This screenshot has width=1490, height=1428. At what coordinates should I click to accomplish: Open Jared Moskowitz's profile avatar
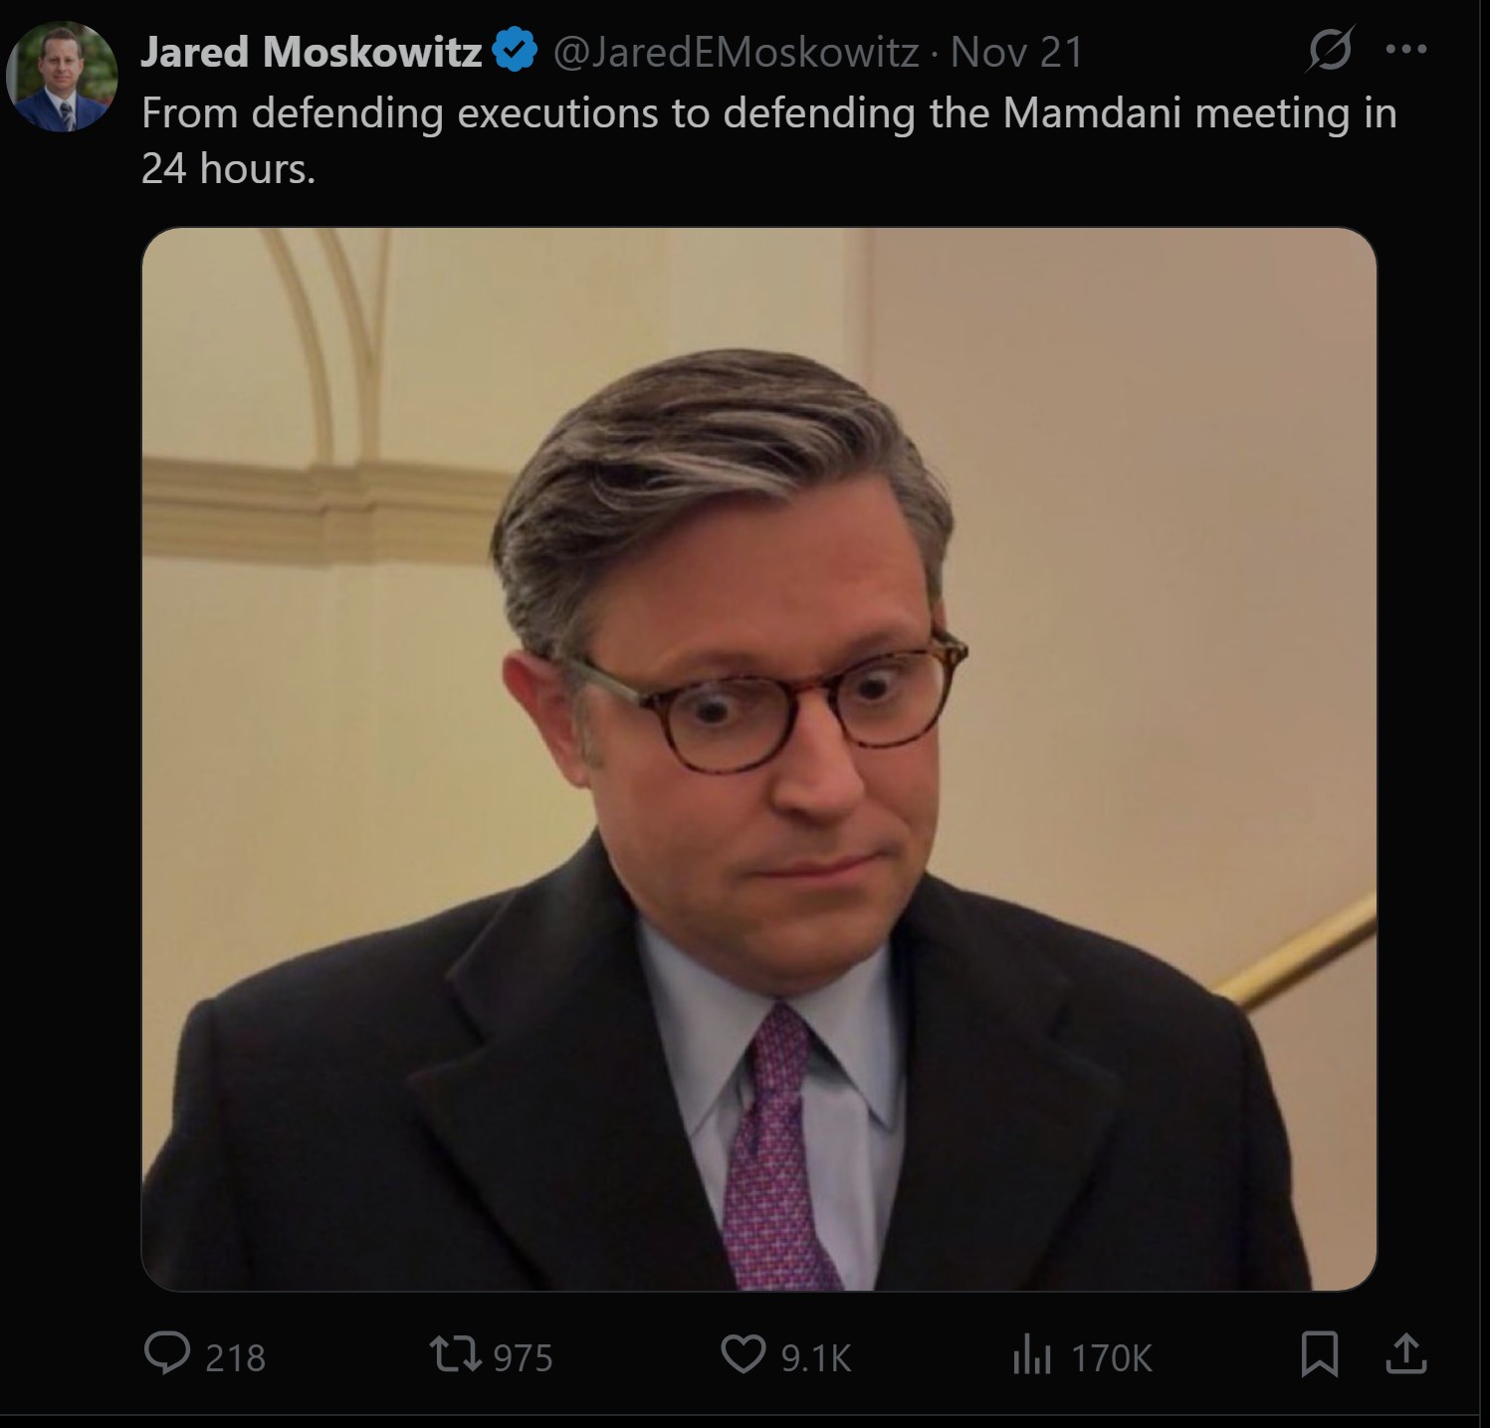coord(63,77)
